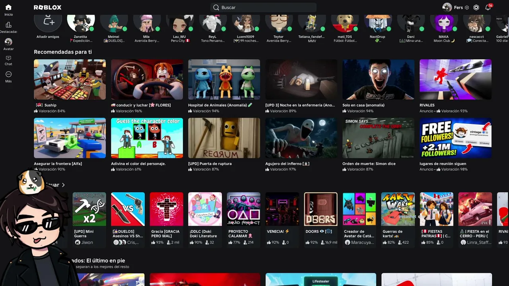Open the Robux hexagon icon

pyautogui.click(x=476, y=8)
